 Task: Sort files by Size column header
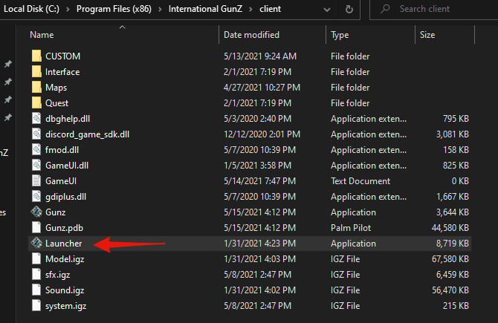click(x=427, y=35)
